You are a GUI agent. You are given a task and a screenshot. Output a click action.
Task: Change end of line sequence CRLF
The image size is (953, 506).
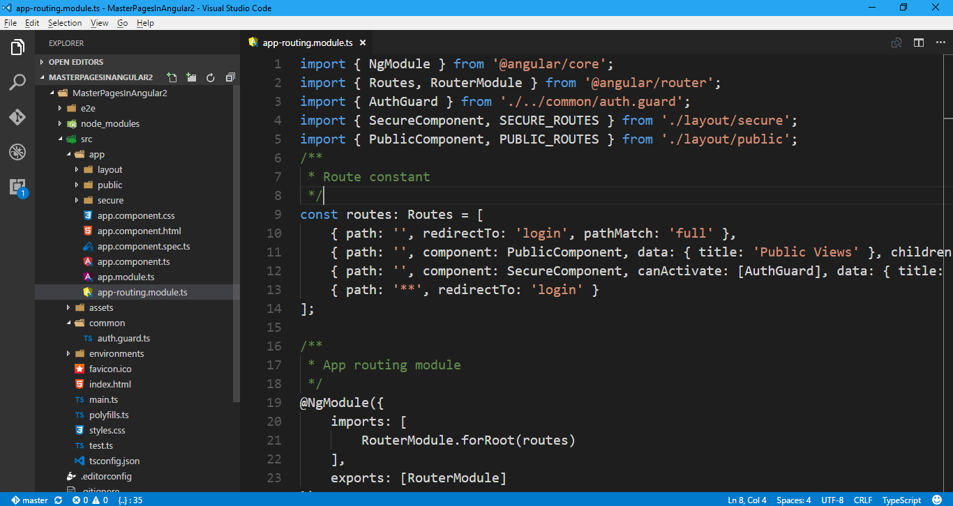tap(863, 500)
